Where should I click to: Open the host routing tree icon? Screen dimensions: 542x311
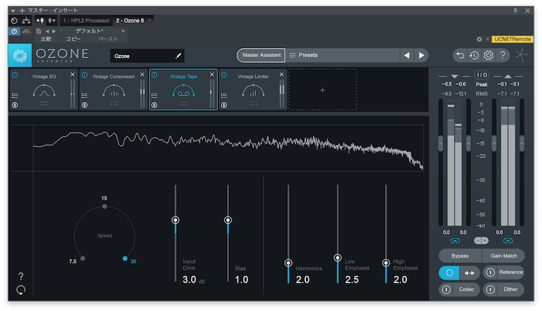[x=26, y=21]
